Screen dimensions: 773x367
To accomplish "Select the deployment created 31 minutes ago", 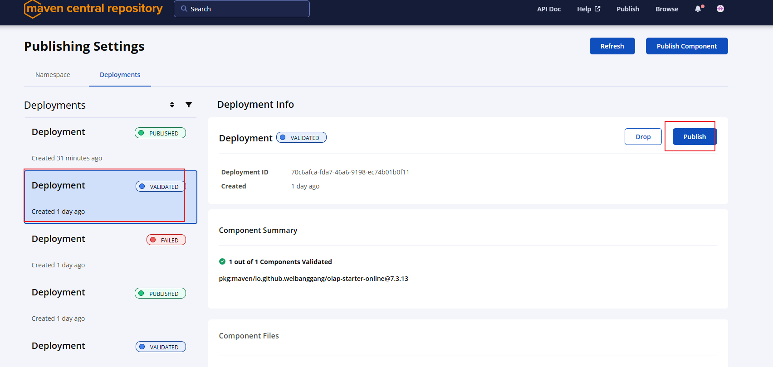I will tap(110, 145).
